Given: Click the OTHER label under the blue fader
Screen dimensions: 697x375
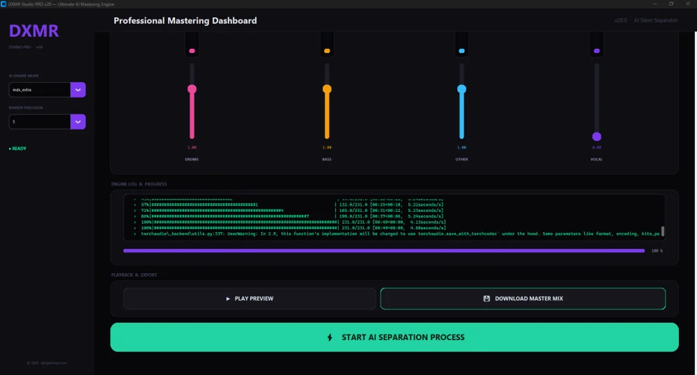Looking at the screenshot, I should 462,160.
